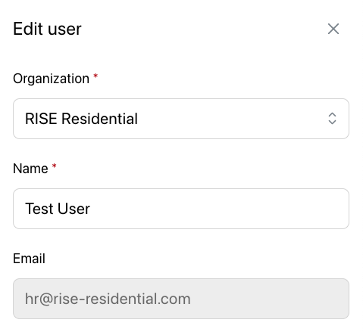Click the downward chevron in Organization selector
The height and width of the screenshot is (332, 363).
pos(332,123)
